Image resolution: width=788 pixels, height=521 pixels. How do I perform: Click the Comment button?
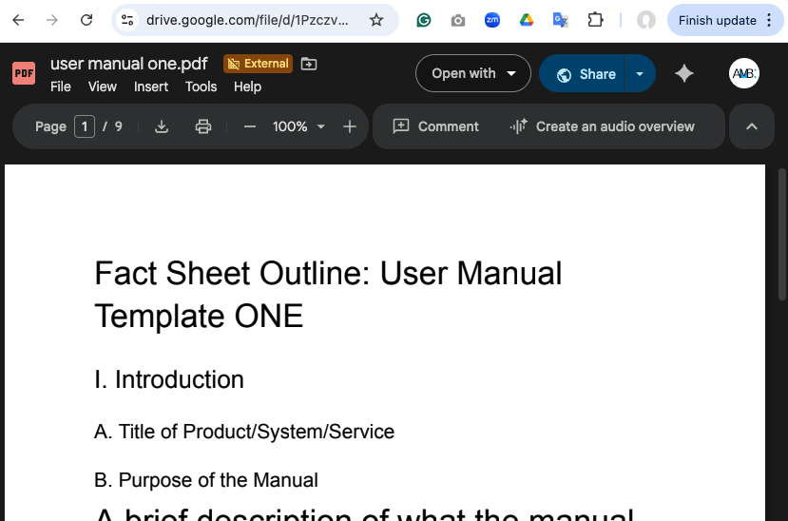[x=436, y=126]
